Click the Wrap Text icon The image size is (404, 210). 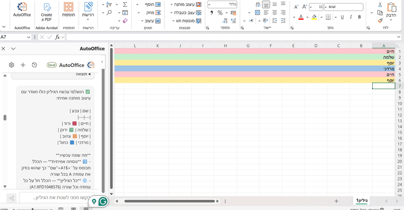point(258,4)
